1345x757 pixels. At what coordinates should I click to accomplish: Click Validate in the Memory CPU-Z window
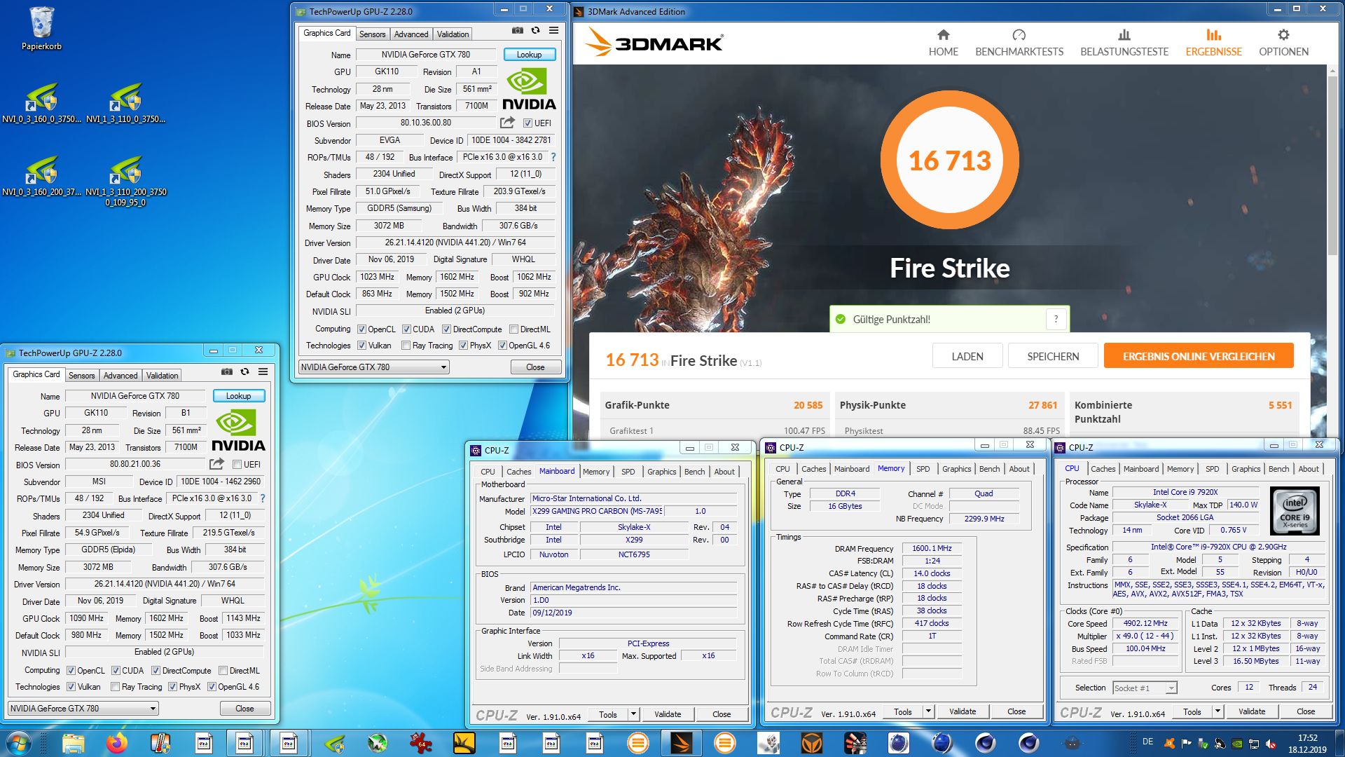coord(963,711)
